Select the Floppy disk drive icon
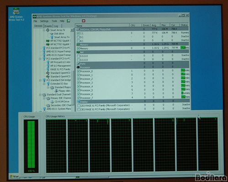228x182 pixels. click(x=56, y=91)
